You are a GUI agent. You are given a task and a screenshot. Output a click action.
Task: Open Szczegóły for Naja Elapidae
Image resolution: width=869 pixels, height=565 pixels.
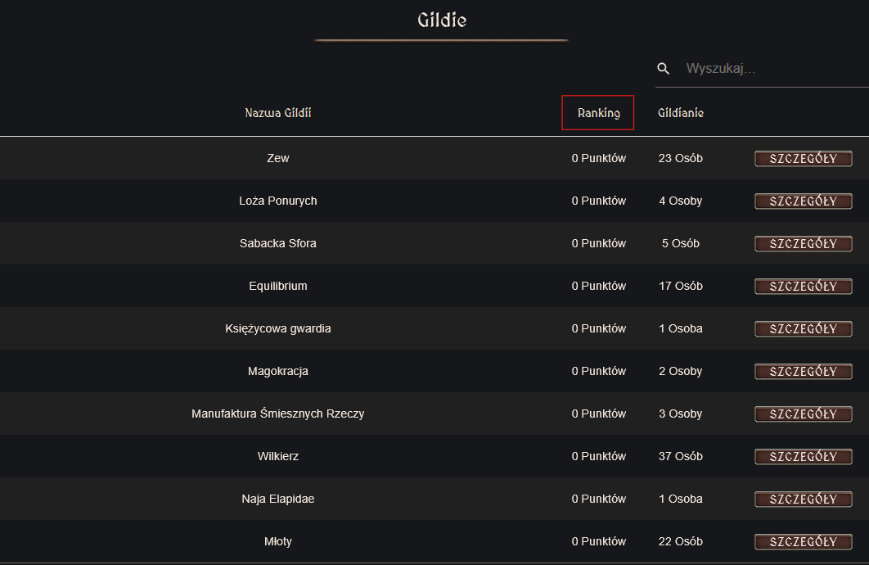point(803,499)
